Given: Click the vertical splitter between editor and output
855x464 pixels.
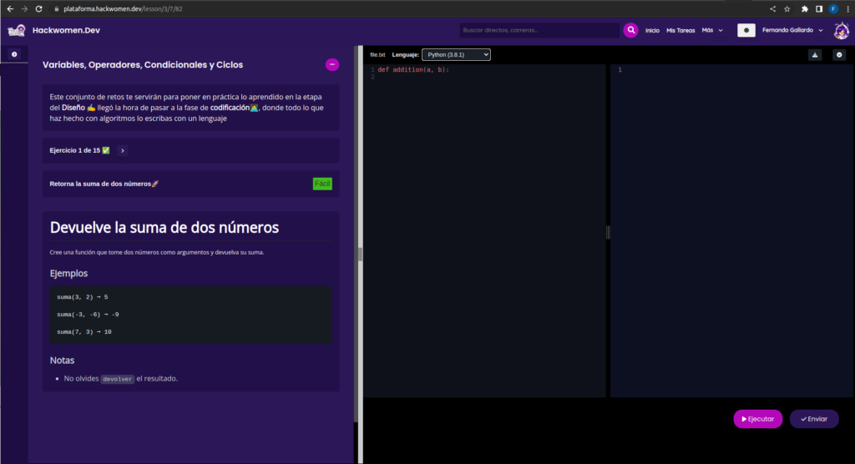Looking at the screenshot, I should click(608, 232).
